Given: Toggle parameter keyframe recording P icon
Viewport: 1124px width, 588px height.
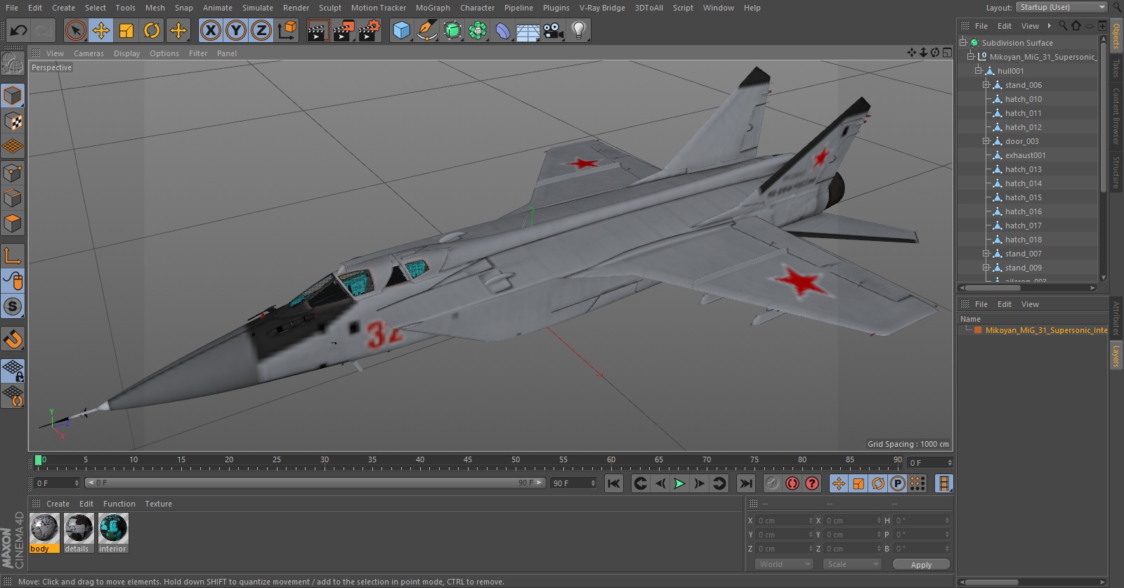Looking at the screenshot, I should click(897, 483).
